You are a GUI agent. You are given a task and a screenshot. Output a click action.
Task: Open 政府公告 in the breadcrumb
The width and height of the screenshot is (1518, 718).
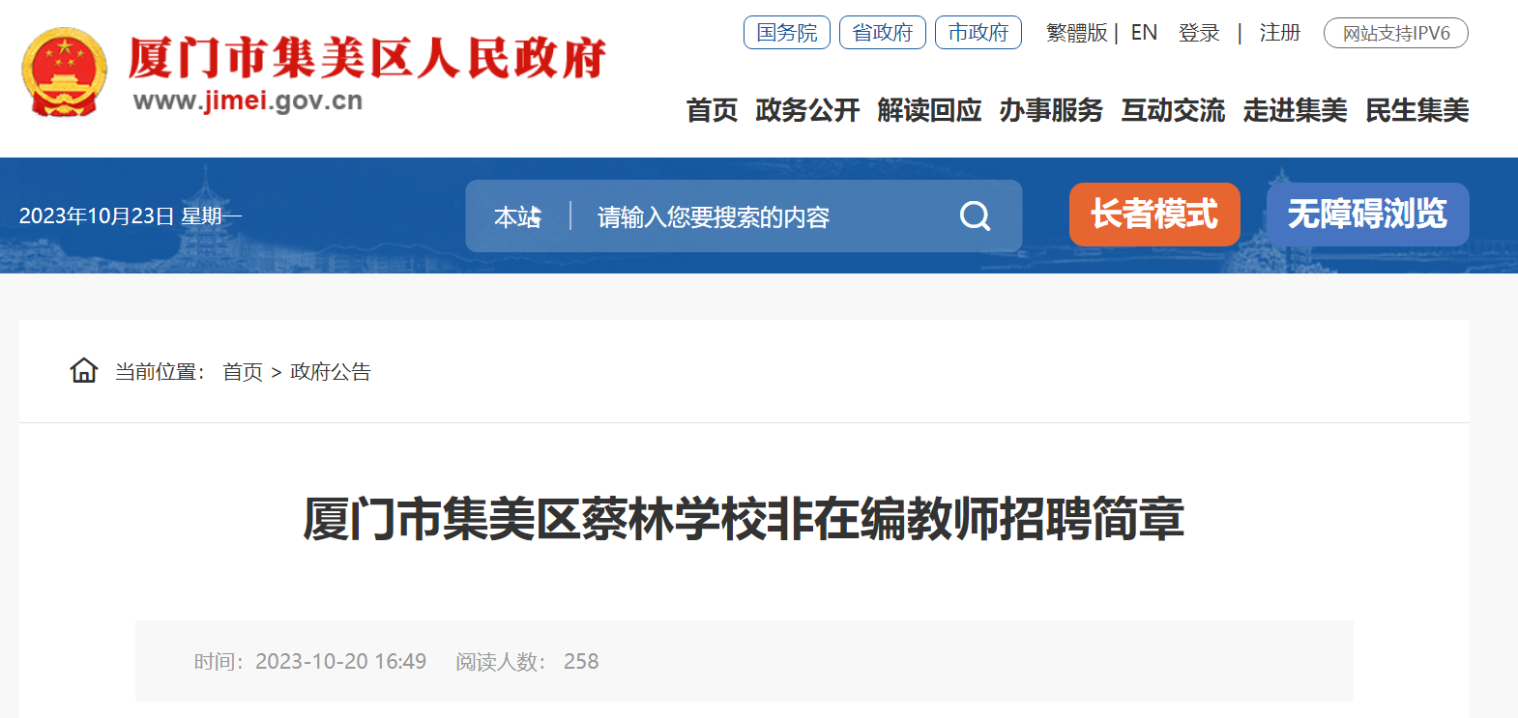pos(331,372)
